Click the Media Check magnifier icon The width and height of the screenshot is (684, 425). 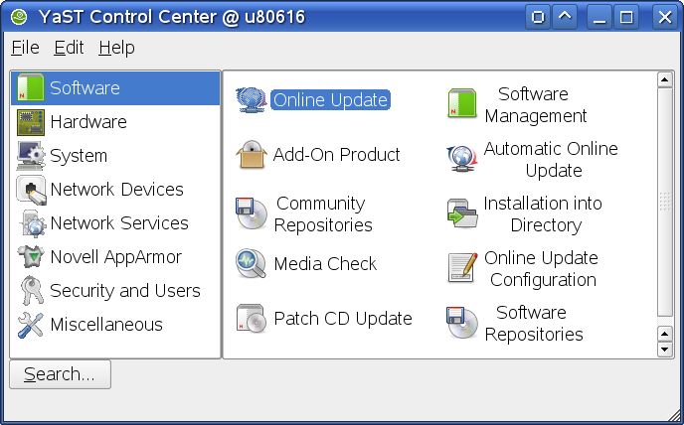(x=251, y=263)
